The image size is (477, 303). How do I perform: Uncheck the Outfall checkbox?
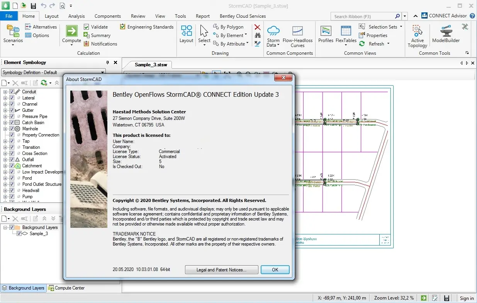tap(12, 160)
